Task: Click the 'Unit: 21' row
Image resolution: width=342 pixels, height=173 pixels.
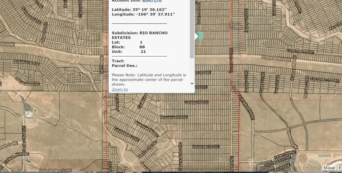Action: pyautogui.click(x=129, y=52)
